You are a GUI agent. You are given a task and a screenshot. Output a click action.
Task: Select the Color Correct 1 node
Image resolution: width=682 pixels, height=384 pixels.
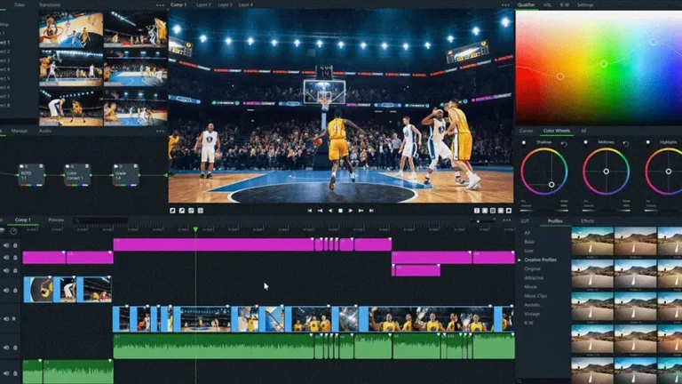point(77,175)
